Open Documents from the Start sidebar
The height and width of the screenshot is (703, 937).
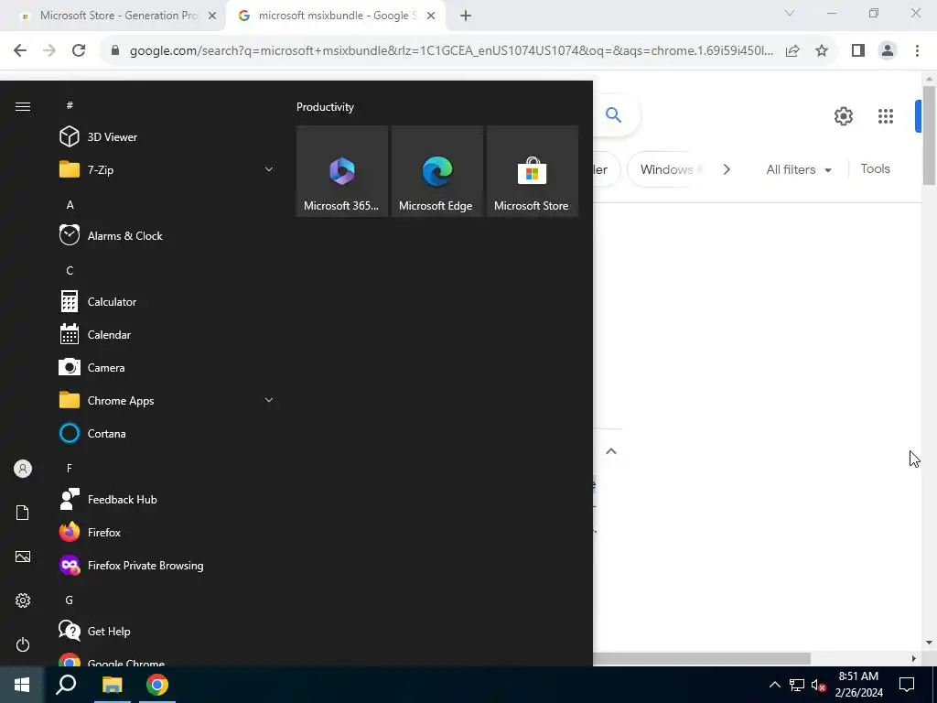point(23,513)
